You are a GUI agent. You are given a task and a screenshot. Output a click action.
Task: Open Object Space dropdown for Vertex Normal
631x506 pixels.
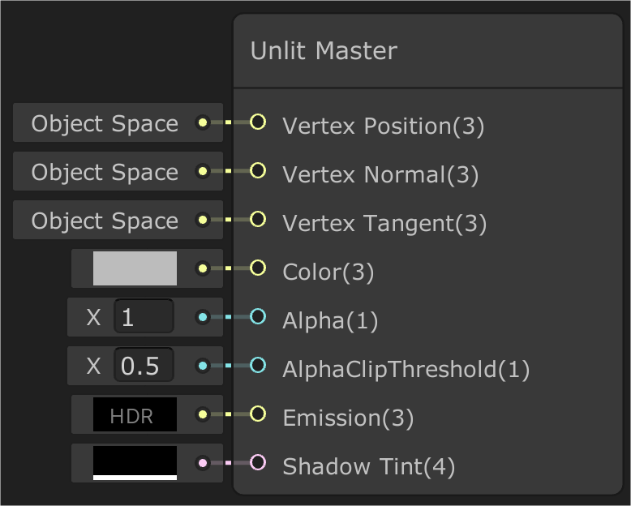coord(105,172)
